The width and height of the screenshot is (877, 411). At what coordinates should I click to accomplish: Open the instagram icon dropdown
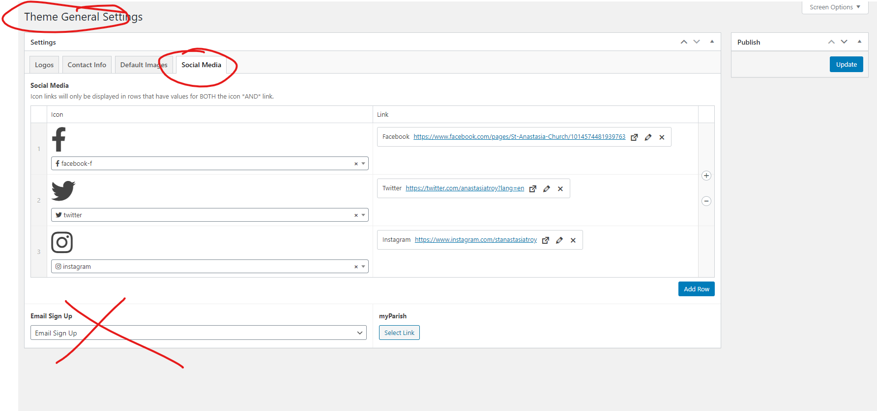click(363, 266)
